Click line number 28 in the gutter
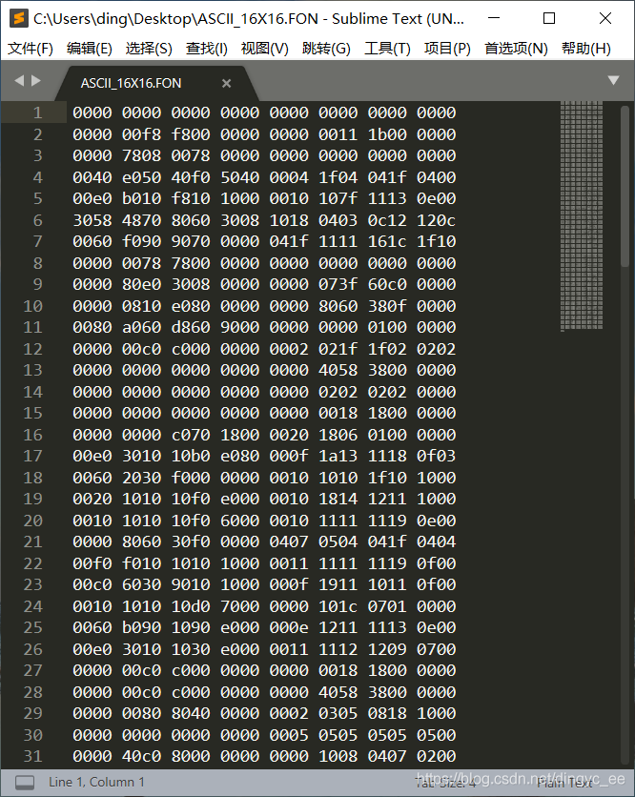 pos(32,692)
